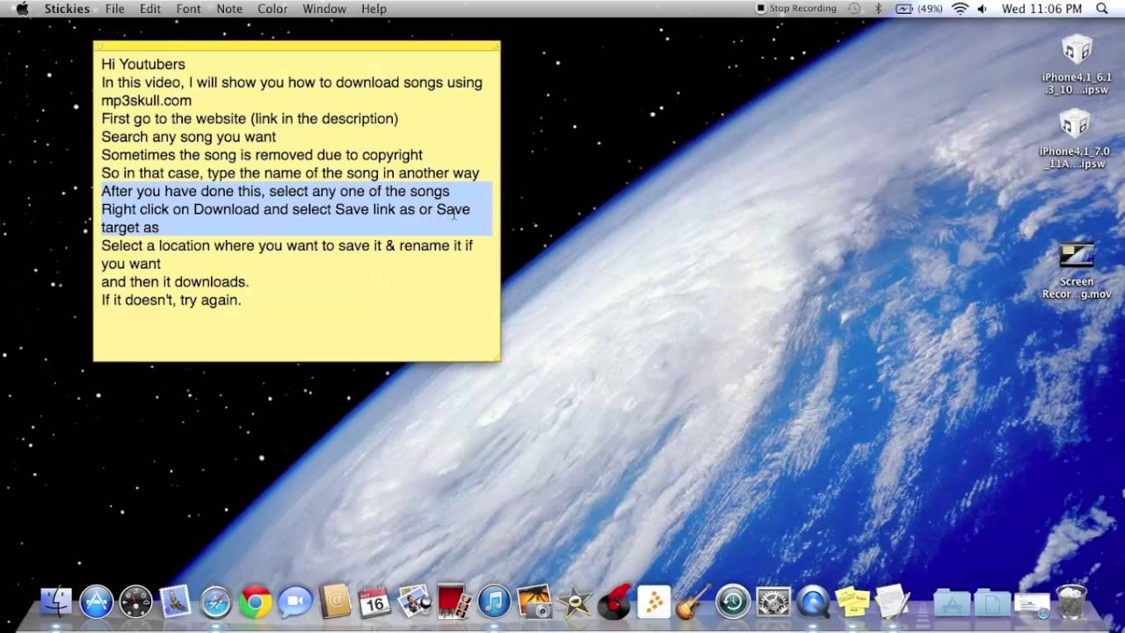The height and width of the screenshot is (633, 1125).
Task: Open the Trash in the dock
Action: (1071, 601)
